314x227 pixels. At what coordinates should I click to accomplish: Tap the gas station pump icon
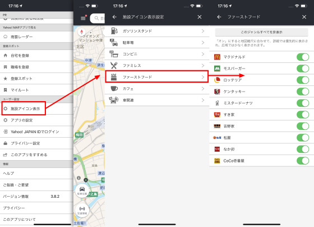[x=114, y=31]
